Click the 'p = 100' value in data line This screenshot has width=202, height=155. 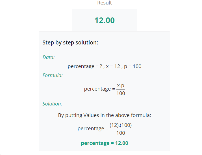pos(133,66)
